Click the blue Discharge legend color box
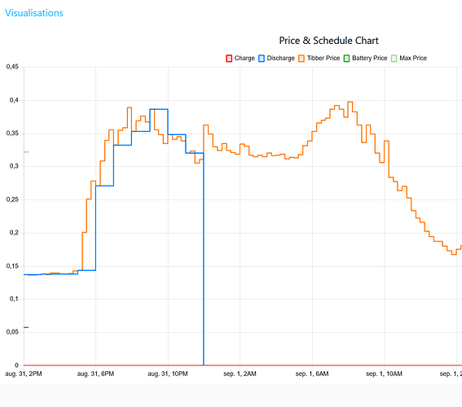Screen dimensions: 462x407 point(262,59)
